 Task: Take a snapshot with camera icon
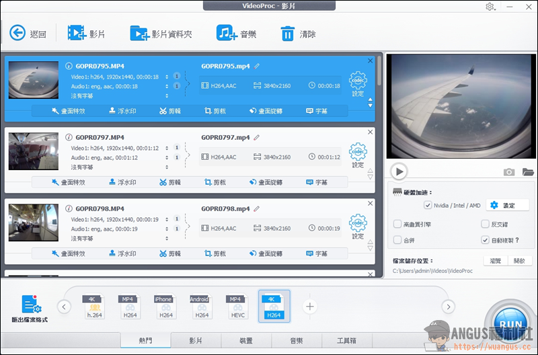pos(509,172)
